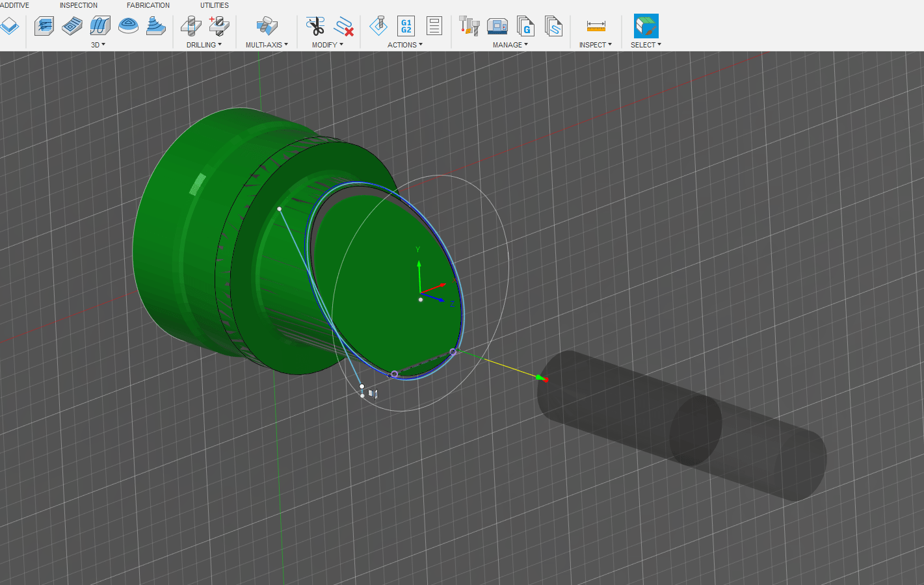The image size is (924, 585).
Task: Generate toolpaths using the diamond icon
Action: click(x=378, y=26)
